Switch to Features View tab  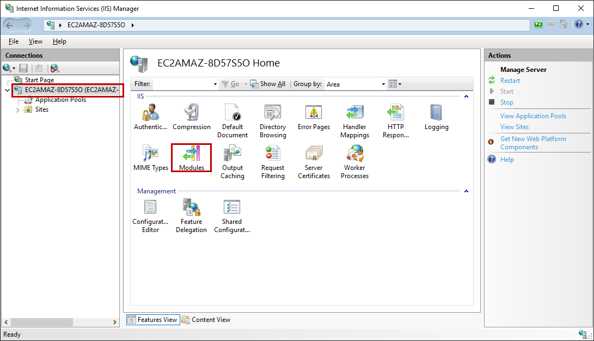tap(153, 320)
